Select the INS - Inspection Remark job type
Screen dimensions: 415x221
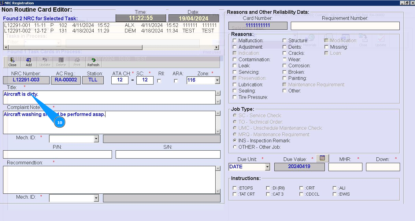point(235,140)
